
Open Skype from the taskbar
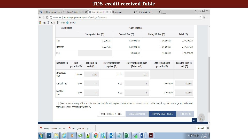[103, 136]
